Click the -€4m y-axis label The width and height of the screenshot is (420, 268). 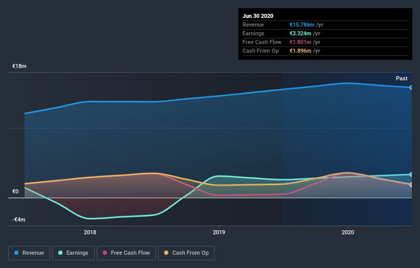click(x=19, y=219)
